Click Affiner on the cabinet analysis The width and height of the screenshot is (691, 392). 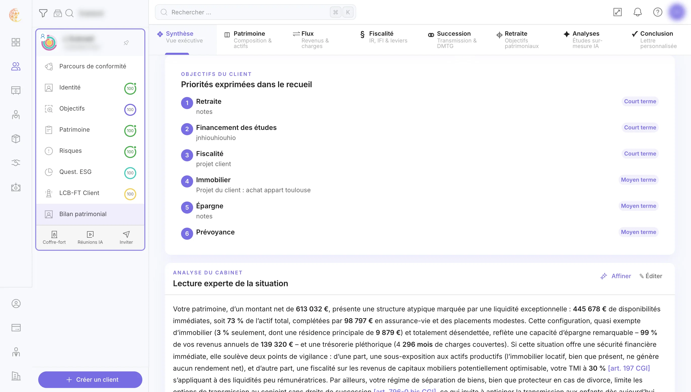pyautogui.click(x=616, y=276)
